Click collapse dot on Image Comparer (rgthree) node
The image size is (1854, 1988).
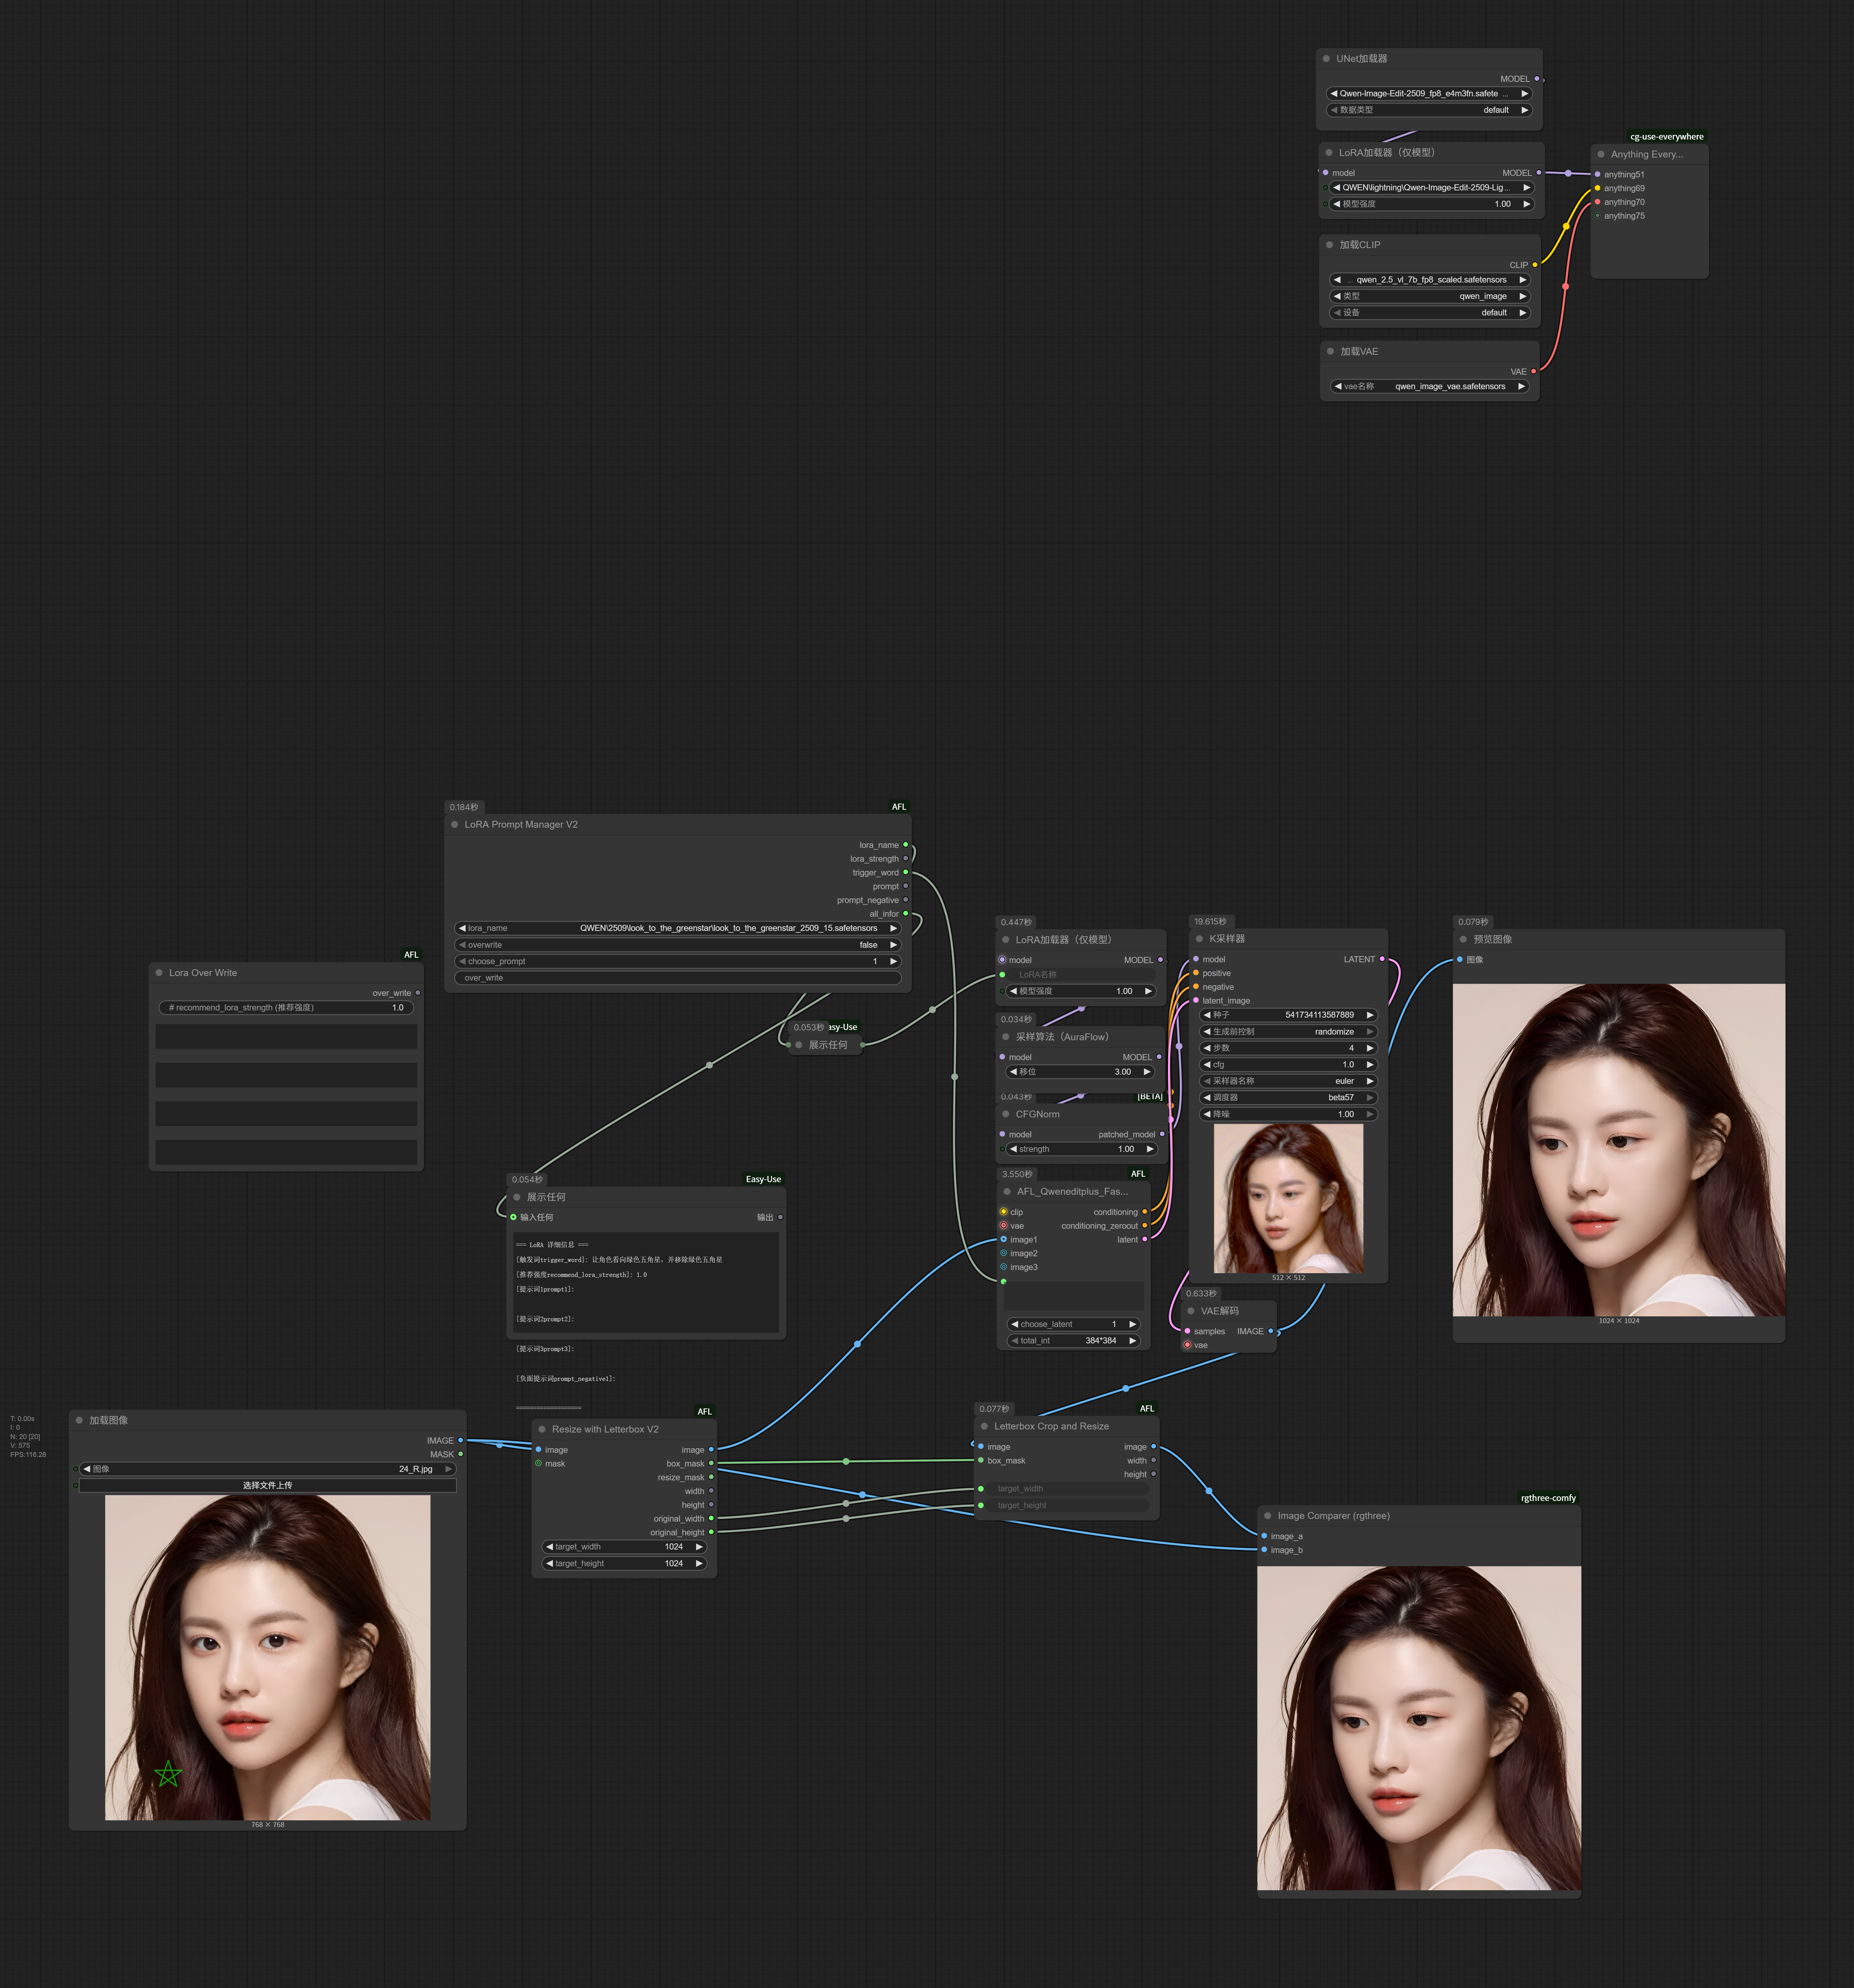[x=1268, y=1515]
